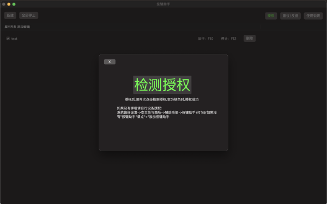Image resolution: width=327 pixels, height=204 pixels.
Task: Click the 运行: F10 hotkey label
Action: click(x=205, y=39)
